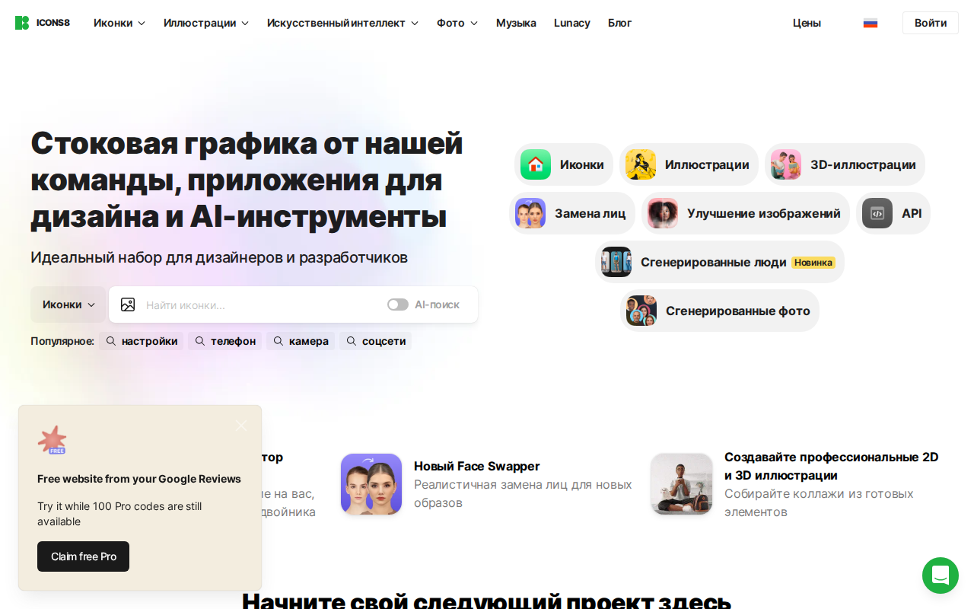Open the 2D и 3D иллюстрации thumbnail
The width and height of the screenshot is (974, 609).
(x=682, y=484)
